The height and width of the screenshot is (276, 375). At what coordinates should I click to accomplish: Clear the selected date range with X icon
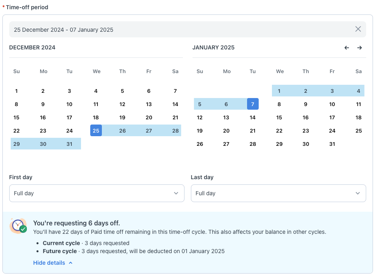point(358,29)
